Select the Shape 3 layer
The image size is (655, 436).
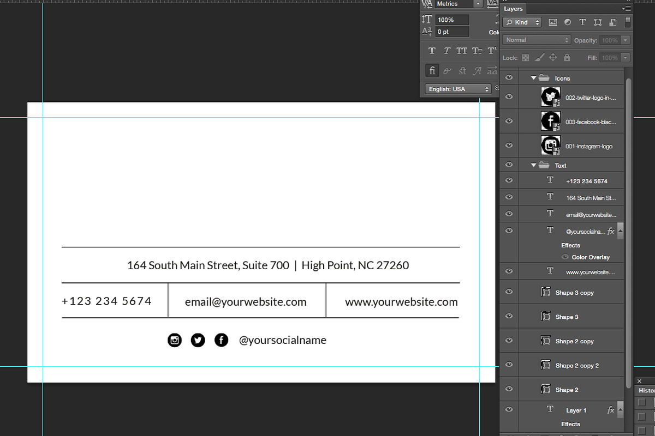click(x=562, y=317)
